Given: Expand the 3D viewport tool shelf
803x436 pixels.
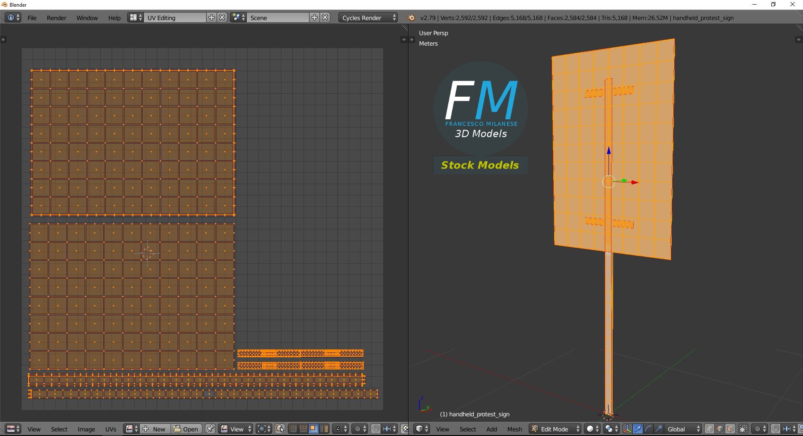Looking at the screenshot, I should point(412,39).
